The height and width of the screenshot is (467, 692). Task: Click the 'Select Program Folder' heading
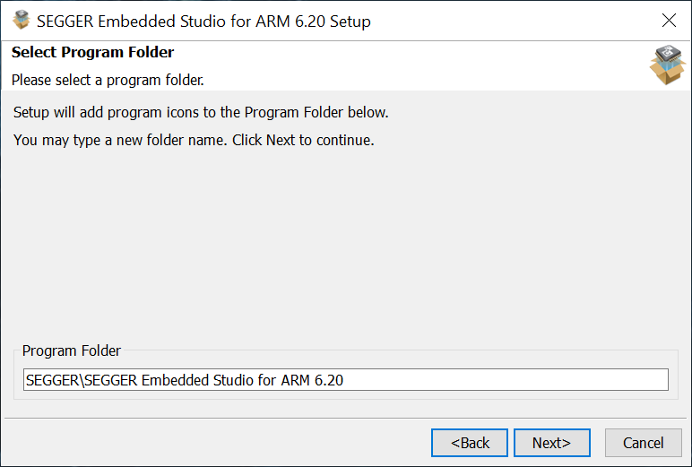click(92, 52)
